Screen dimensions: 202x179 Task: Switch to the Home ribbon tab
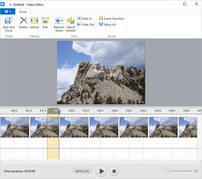pyautogui.click(x=23, y=12)
